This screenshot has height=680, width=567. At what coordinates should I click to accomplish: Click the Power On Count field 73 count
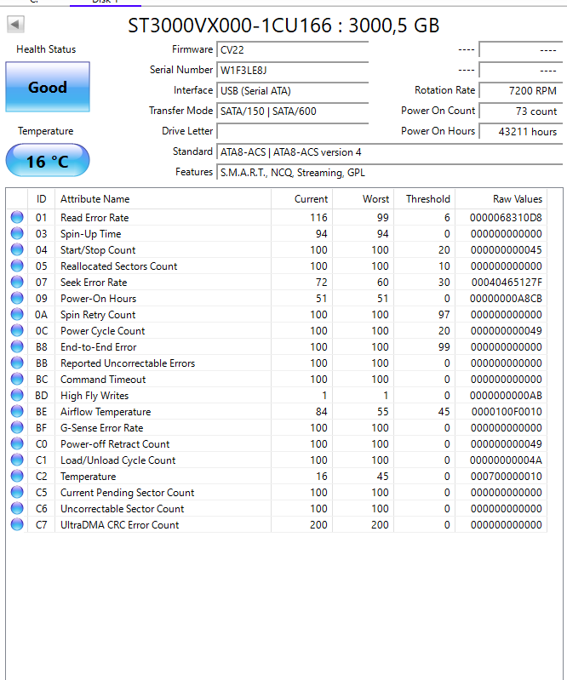point(520,111)
